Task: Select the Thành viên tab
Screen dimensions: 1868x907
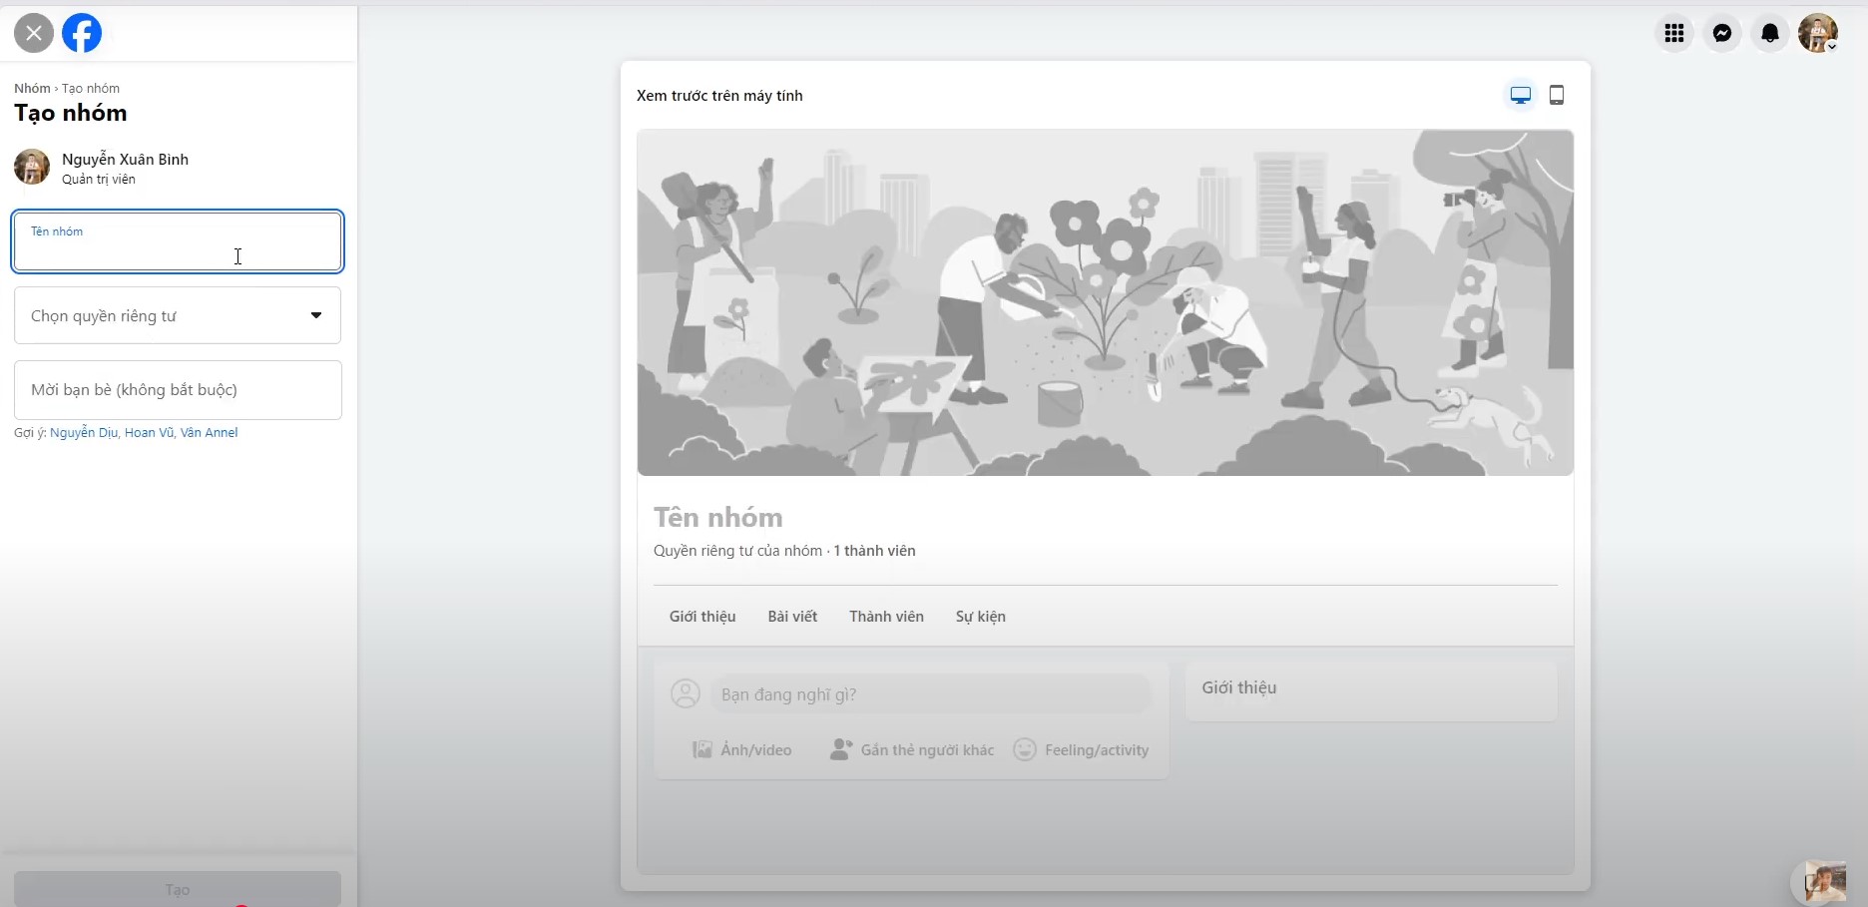Action: (x=886, y=616)
